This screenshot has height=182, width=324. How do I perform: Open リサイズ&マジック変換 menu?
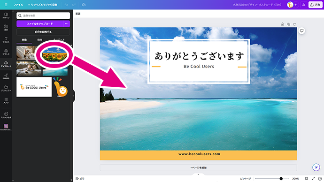tap(43, 5)
